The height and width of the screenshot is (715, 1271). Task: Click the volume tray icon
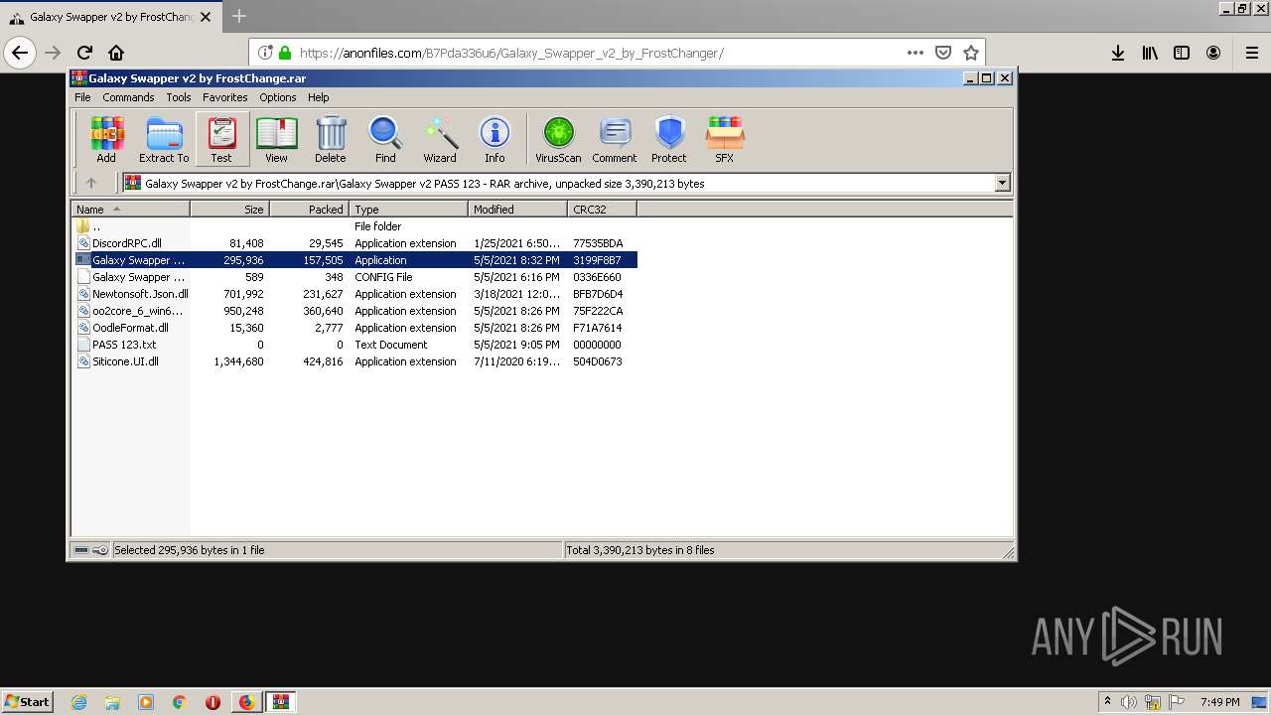pyautogui.click(x=1129, y=702)
